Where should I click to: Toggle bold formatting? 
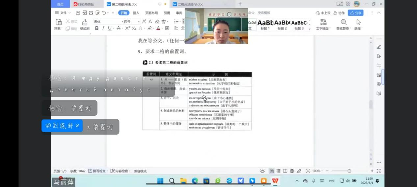click(x=97, y=29)
